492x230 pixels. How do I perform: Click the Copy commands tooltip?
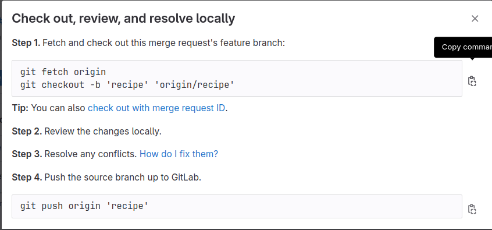pyautogui.click(x=463, y=47)
